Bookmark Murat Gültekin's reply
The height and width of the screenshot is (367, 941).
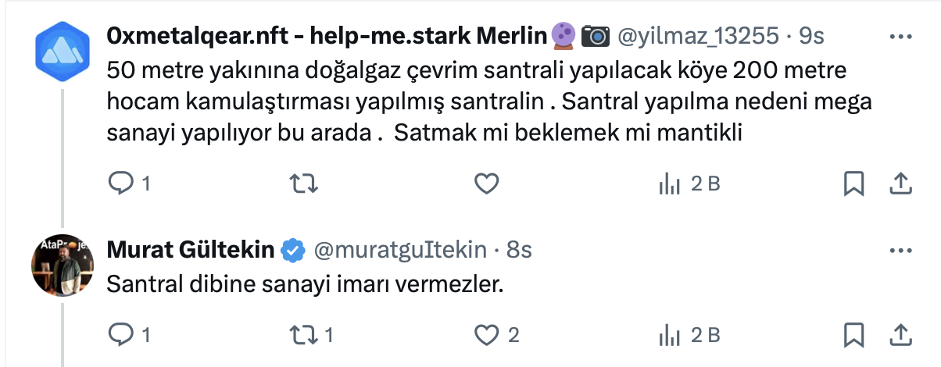coord(853,335)
